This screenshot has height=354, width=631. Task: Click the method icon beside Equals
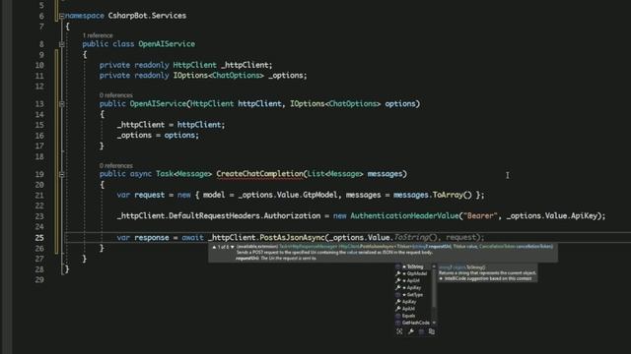pos(398,316)
